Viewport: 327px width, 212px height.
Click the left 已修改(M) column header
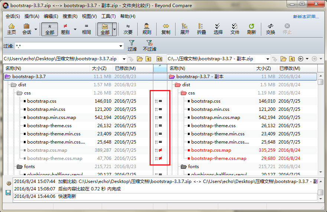(x=133, y=68)
